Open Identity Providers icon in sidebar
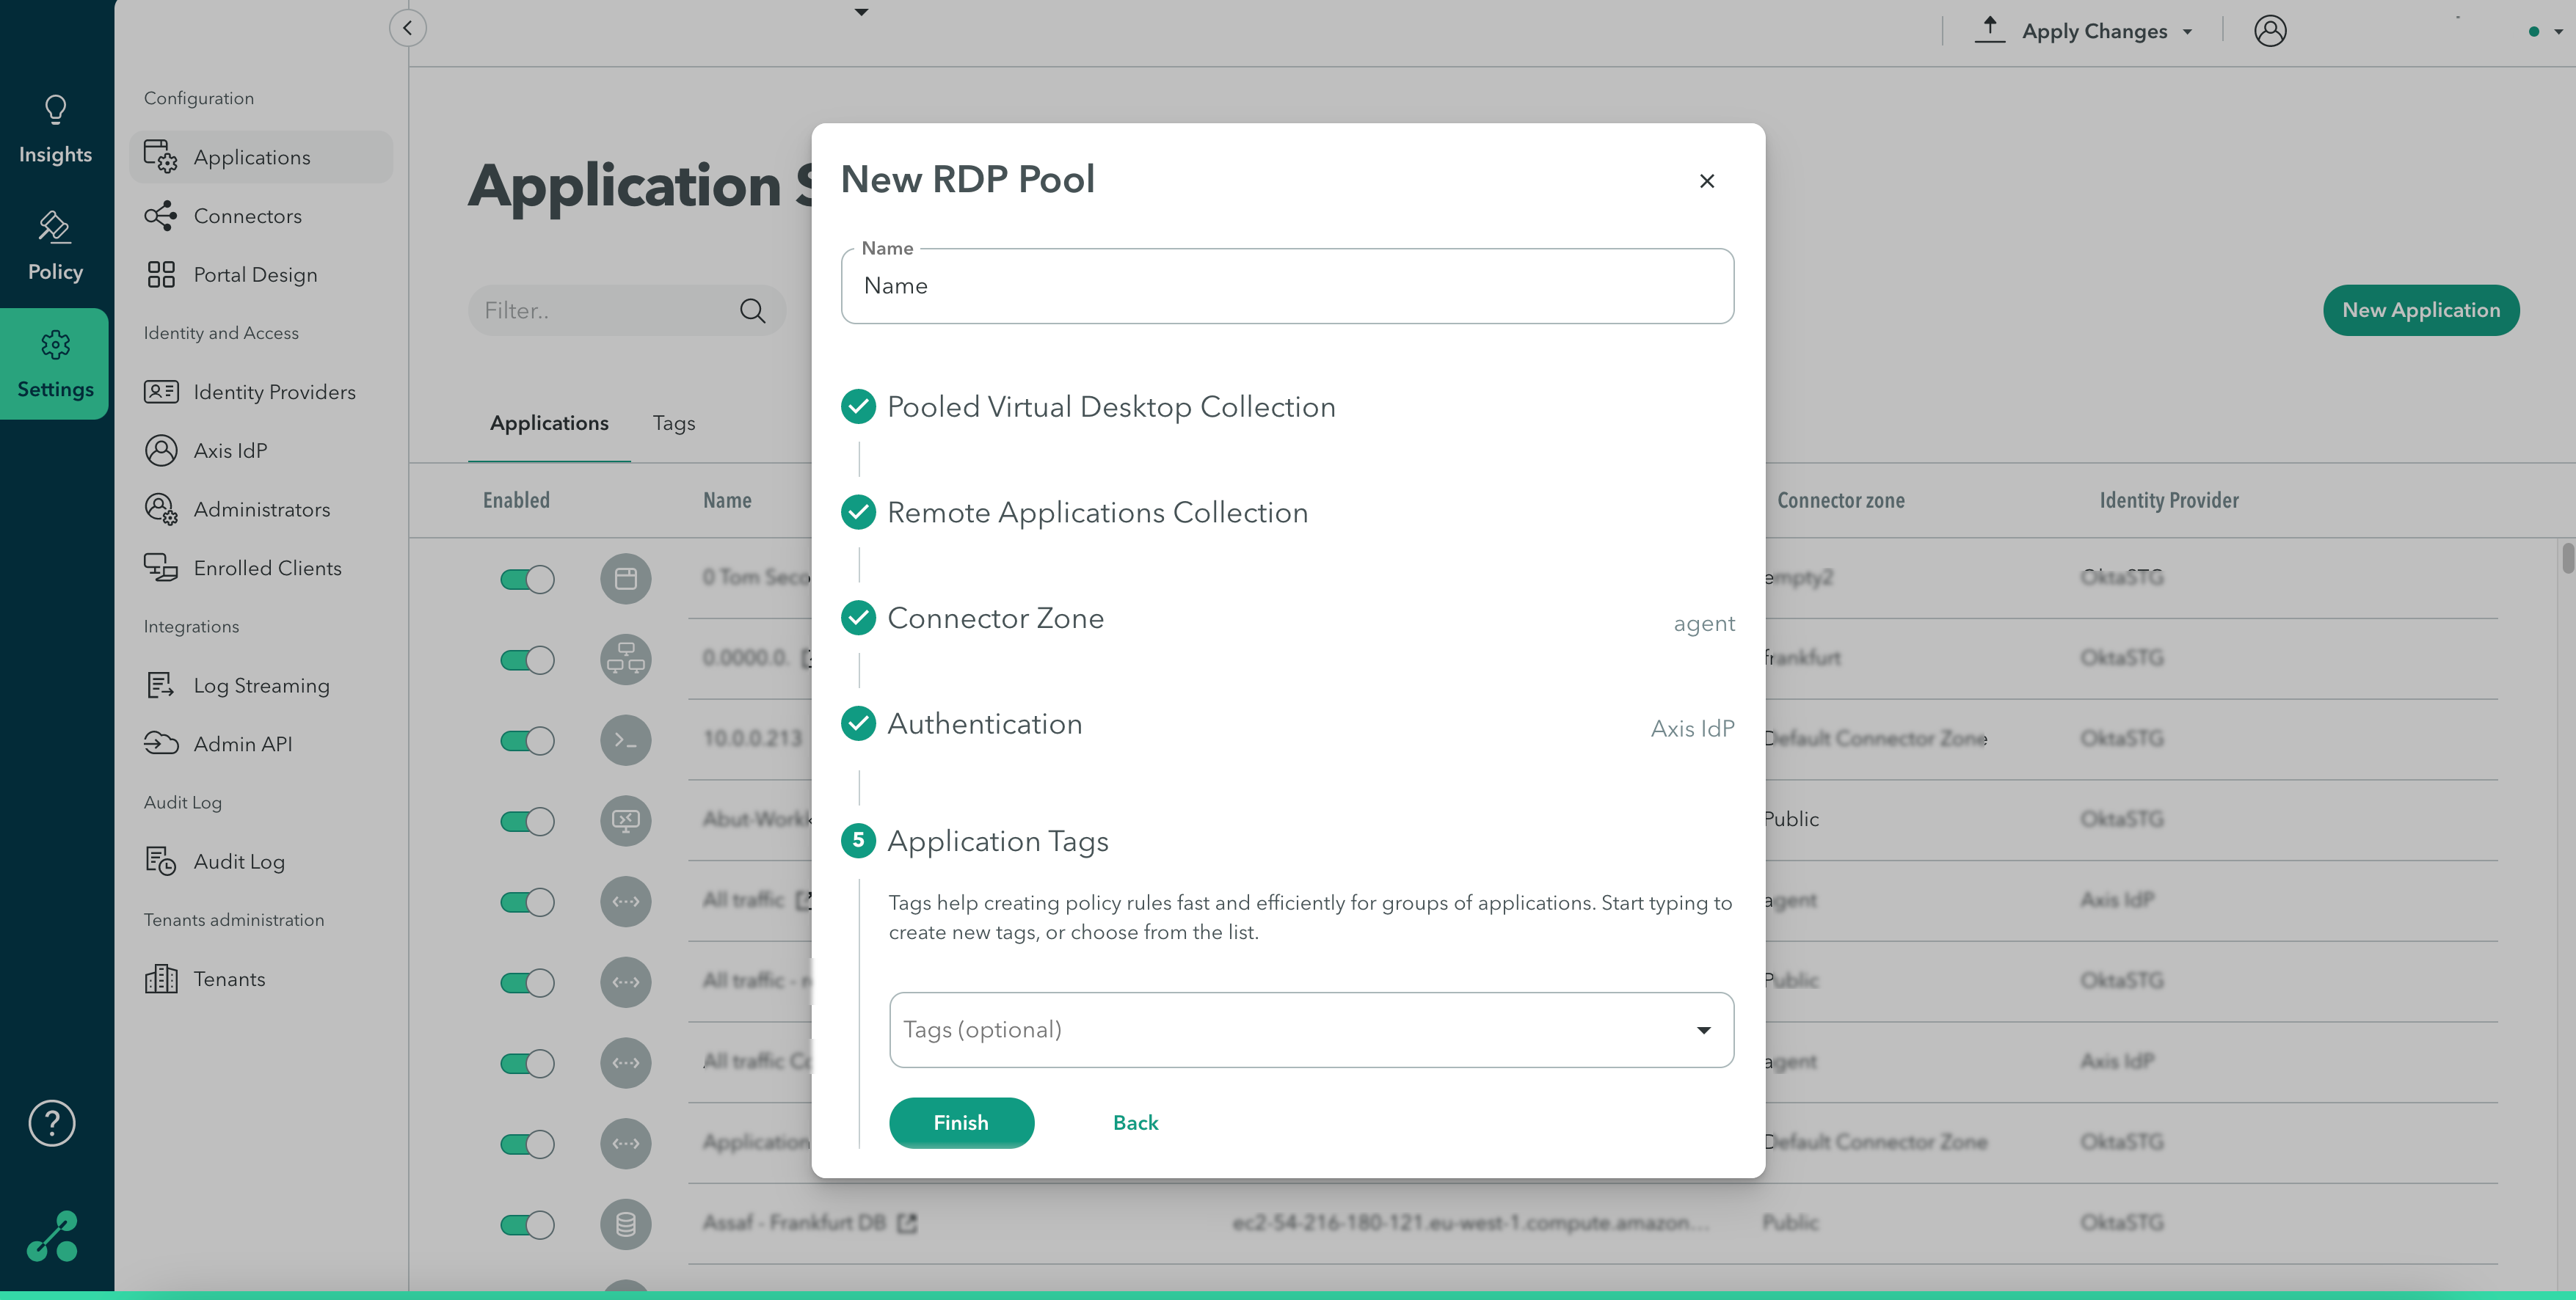 click(x=160, y=392)
